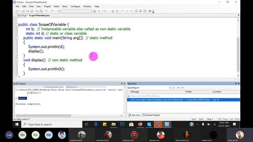
Task: Open the View menu
Action: [38, 6]
